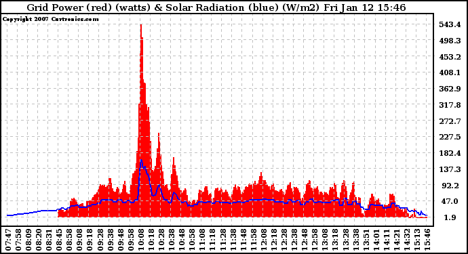
Task: Click the 08:58 time label
Action: [x=69, y=240]
